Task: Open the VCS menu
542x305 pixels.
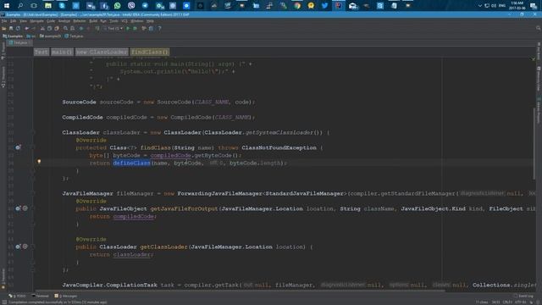Action: [124, 21]
